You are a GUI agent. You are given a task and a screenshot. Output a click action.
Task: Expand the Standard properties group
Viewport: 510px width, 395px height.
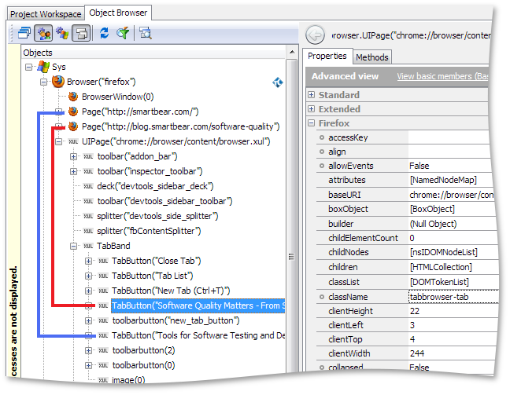(311, 95)
